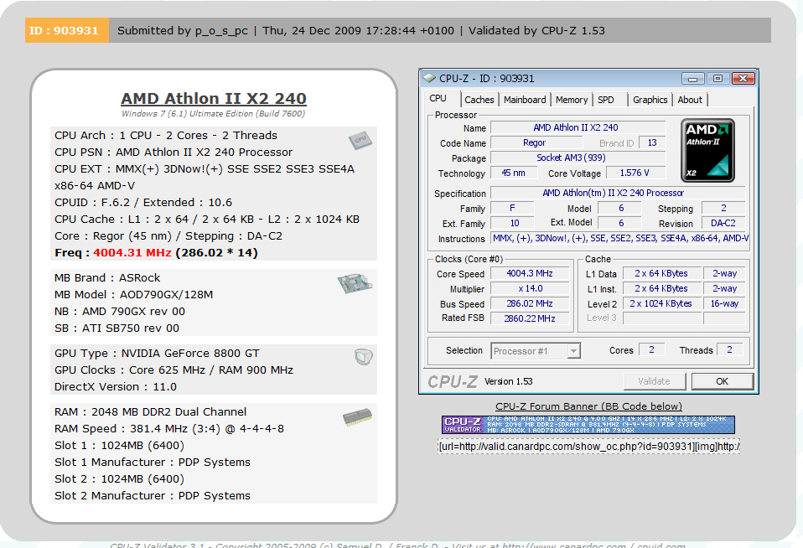Click the CPU-Z icon in the window title bar
This screenshot has height=548, width=803.
click(x=428, y=77)
